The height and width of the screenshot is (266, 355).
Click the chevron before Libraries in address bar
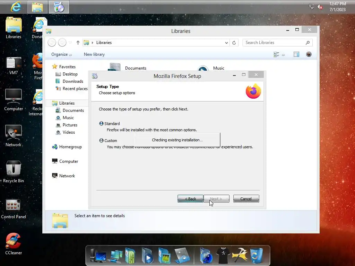(92, 43)
